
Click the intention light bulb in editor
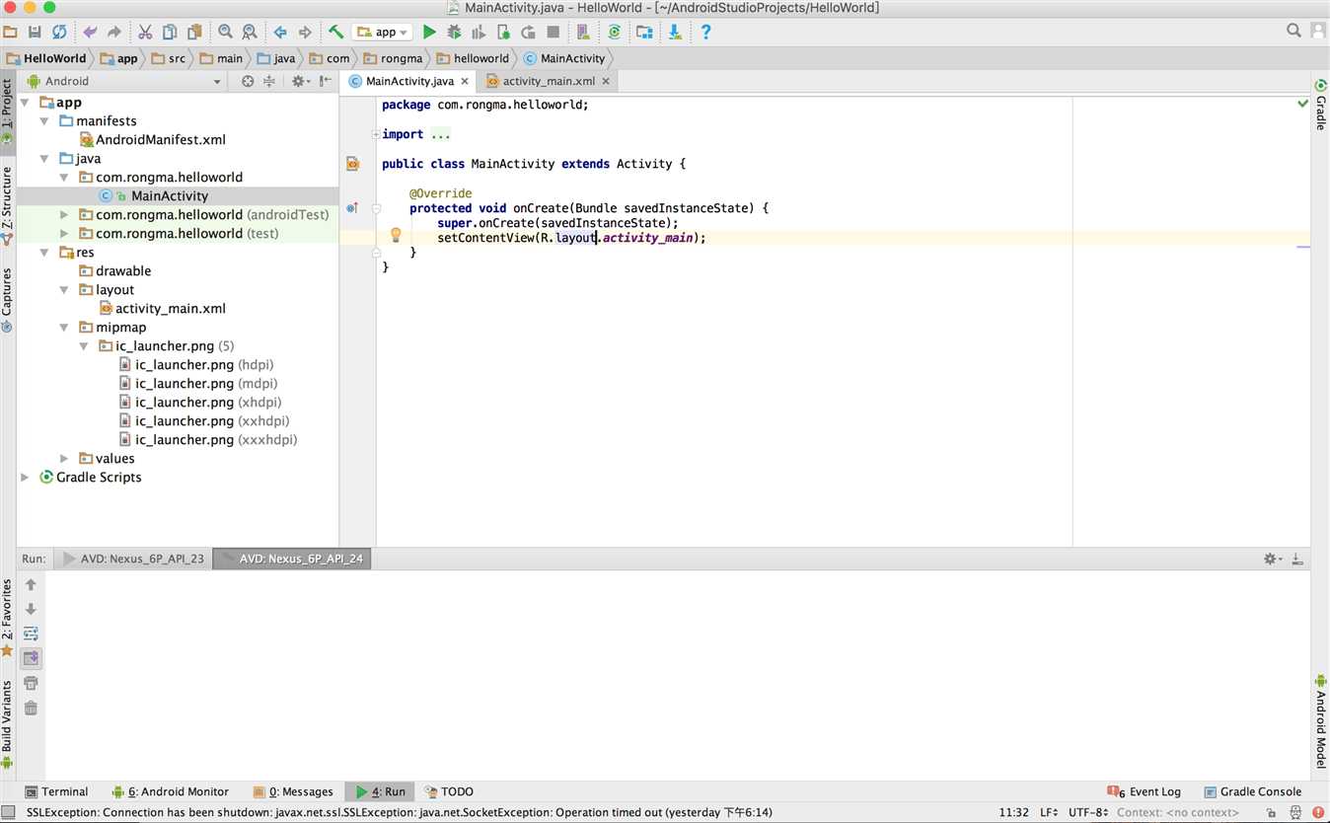(x=396, y=235)
